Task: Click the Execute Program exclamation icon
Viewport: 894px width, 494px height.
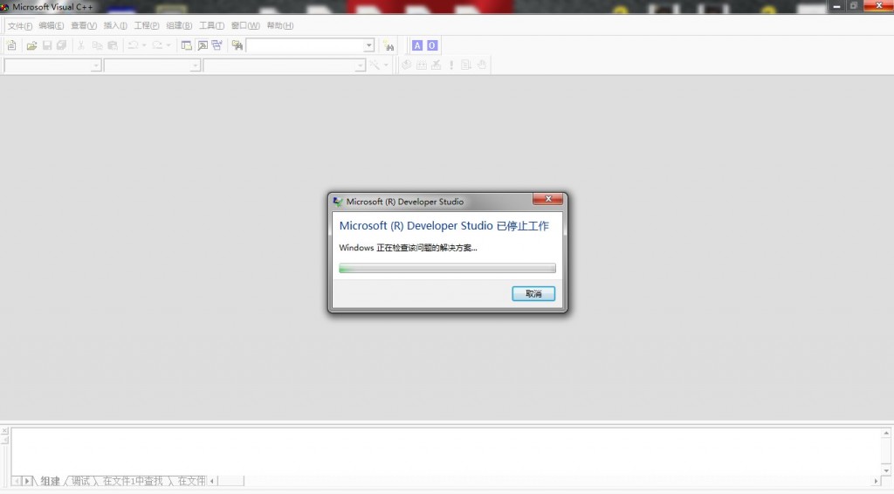Action: [451, 65]
